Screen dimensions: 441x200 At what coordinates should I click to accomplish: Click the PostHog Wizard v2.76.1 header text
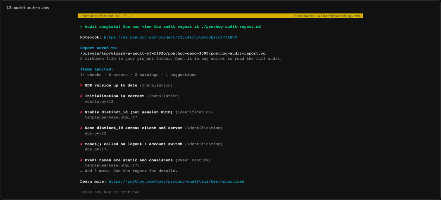point(106,16)
